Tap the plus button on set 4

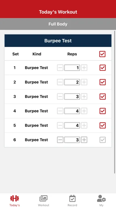click(84, 111)
